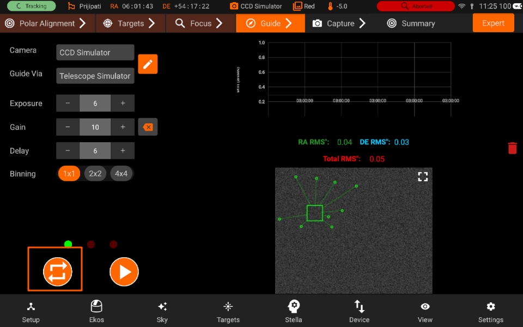Click the temperature -5.0 indicator
The width and height of the screenshot is (523, 327).
click(x=338, y=6)
